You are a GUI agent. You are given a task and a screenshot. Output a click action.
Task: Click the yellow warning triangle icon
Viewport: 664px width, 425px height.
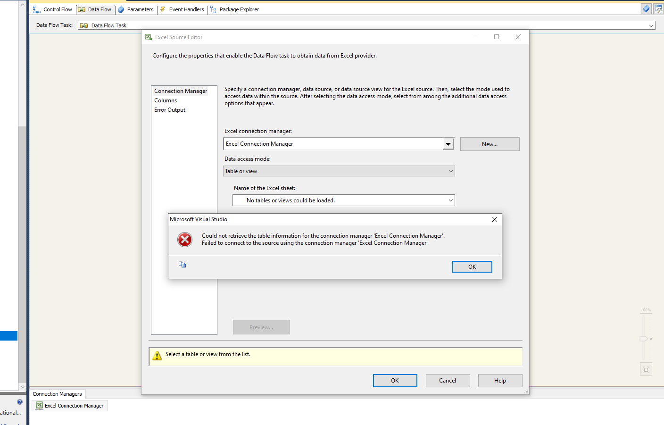tap(157, 357)
